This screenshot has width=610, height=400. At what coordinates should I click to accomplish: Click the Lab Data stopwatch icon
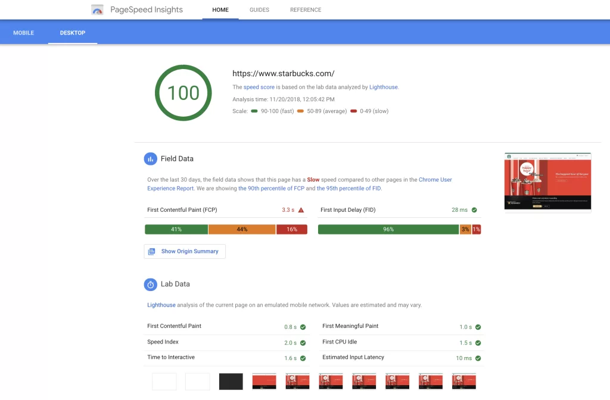click(x=151, y=285)
